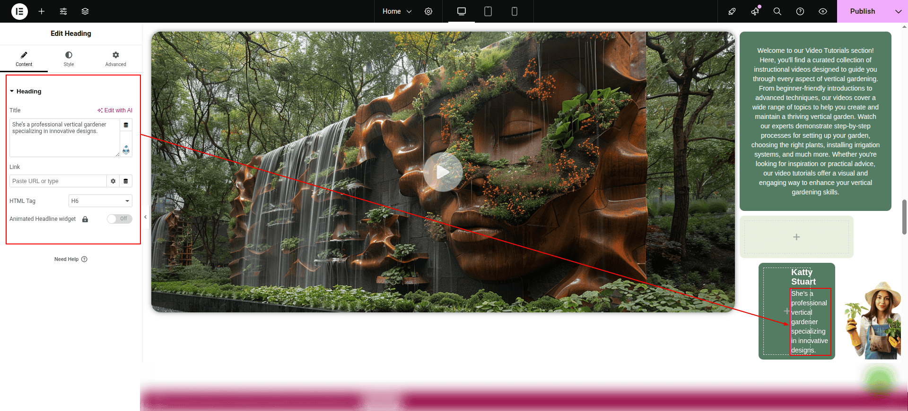Image resolution: width=908 pixels, height=411 pixels.
Task: Preview changes with eye icon
Action: [x=823, y=11]
